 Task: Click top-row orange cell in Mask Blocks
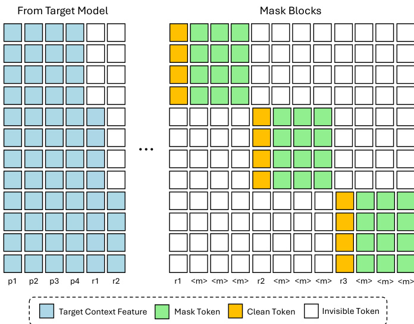179,33
